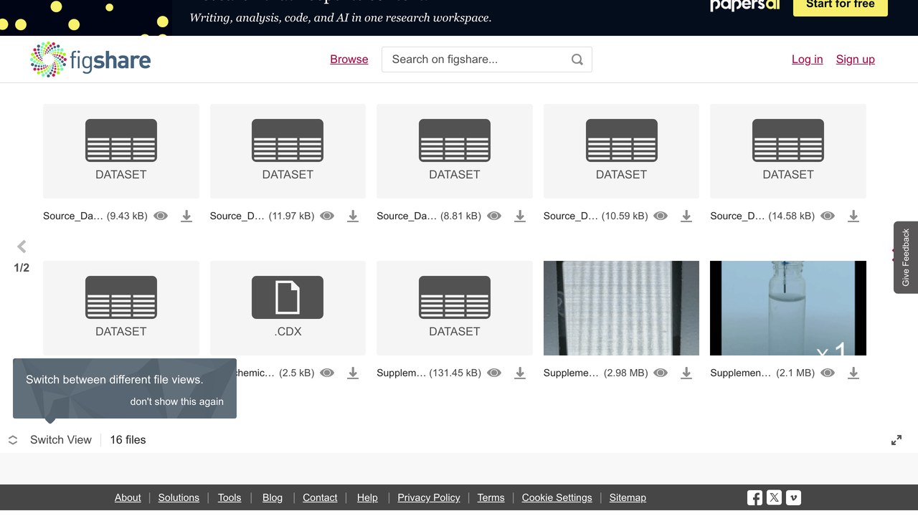Preview the 11.97 kB dataset via eye icon
The image size is (918, 516).
point(327,216)
